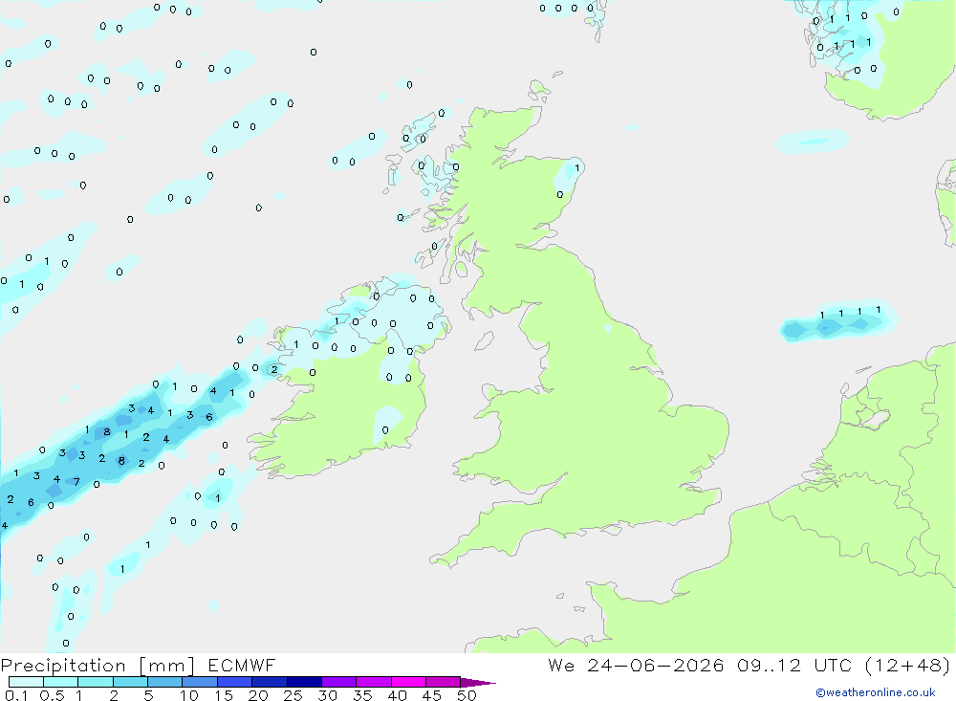
Task: Click the 'ECMWF' model label
Action: click(x=242, y=666)
